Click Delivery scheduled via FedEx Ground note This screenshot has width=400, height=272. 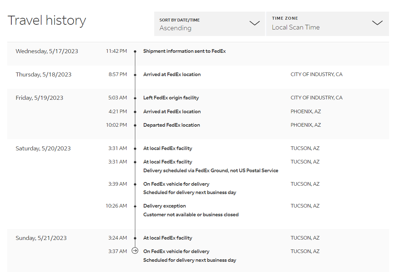tap(210, 170)
